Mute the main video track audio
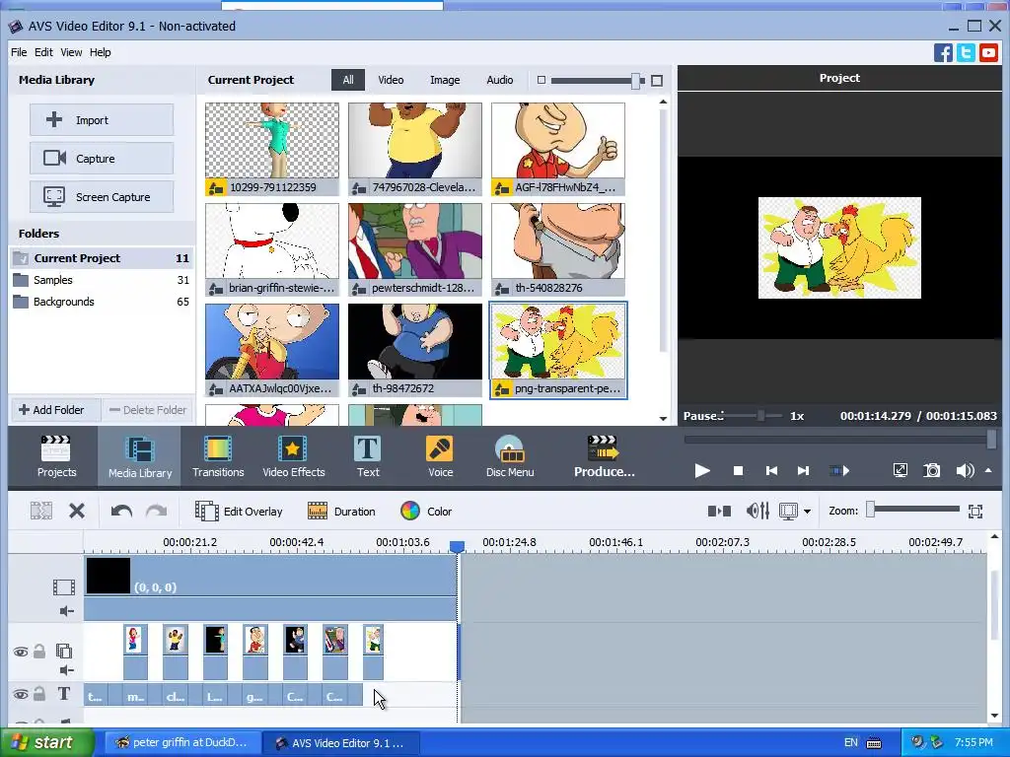 (x=66, y=611)
